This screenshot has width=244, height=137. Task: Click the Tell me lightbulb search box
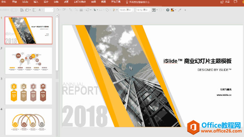tap(138, 2)
